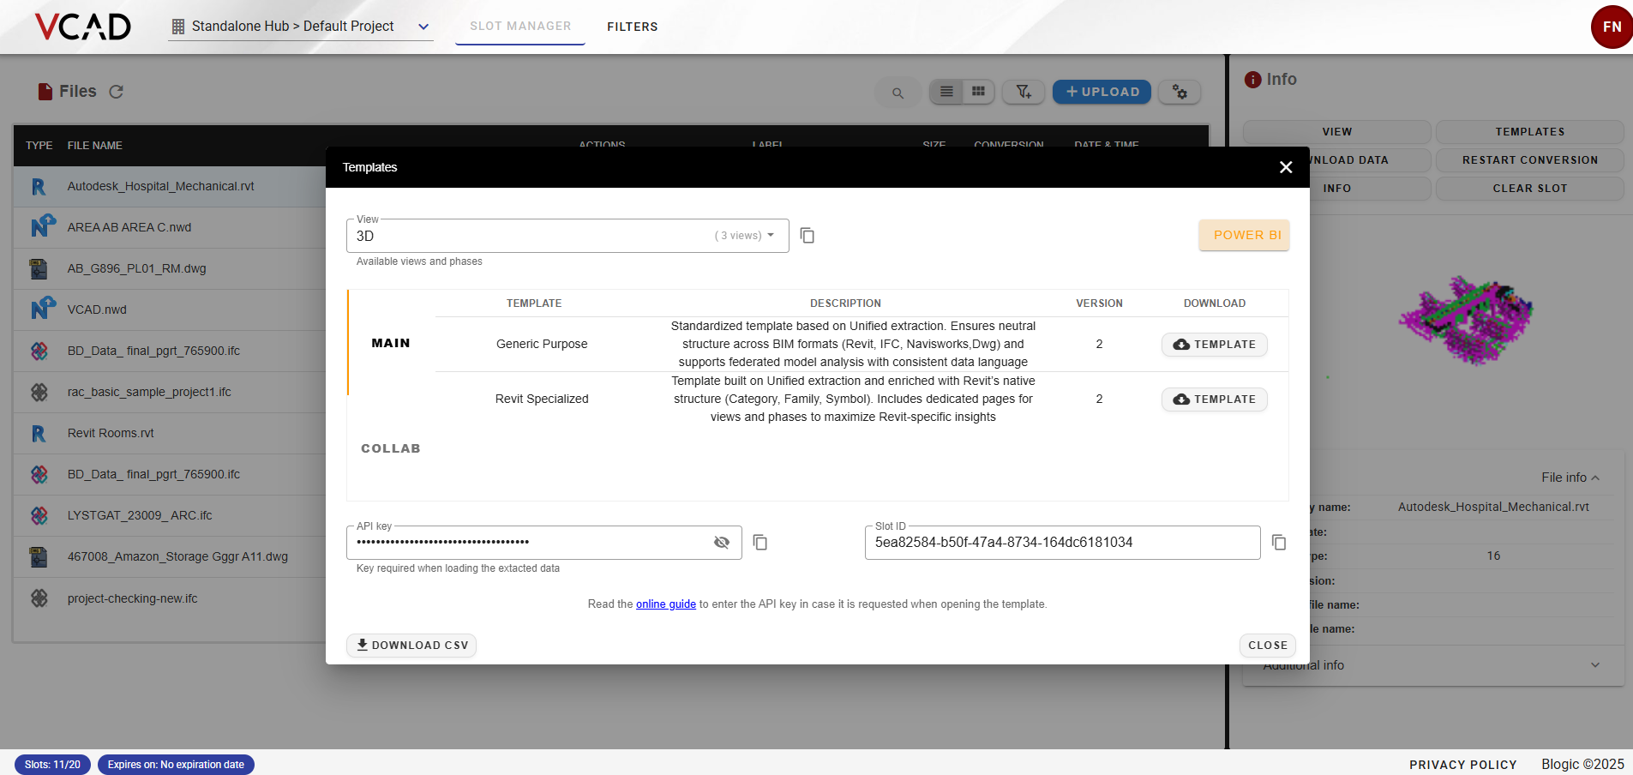The height and width of the screenshot is (775, 1633).
Task: Open the gear settings icon near Upload
Action: coord(1180,92)
